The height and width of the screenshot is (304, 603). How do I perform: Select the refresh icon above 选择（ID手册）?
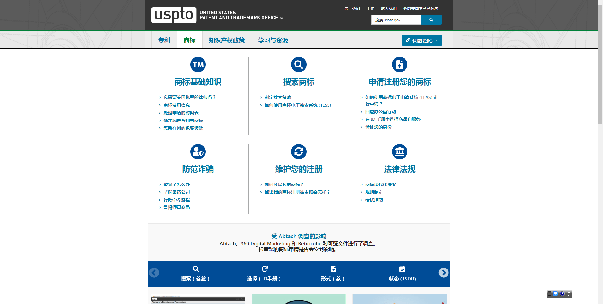pos(265,269)
